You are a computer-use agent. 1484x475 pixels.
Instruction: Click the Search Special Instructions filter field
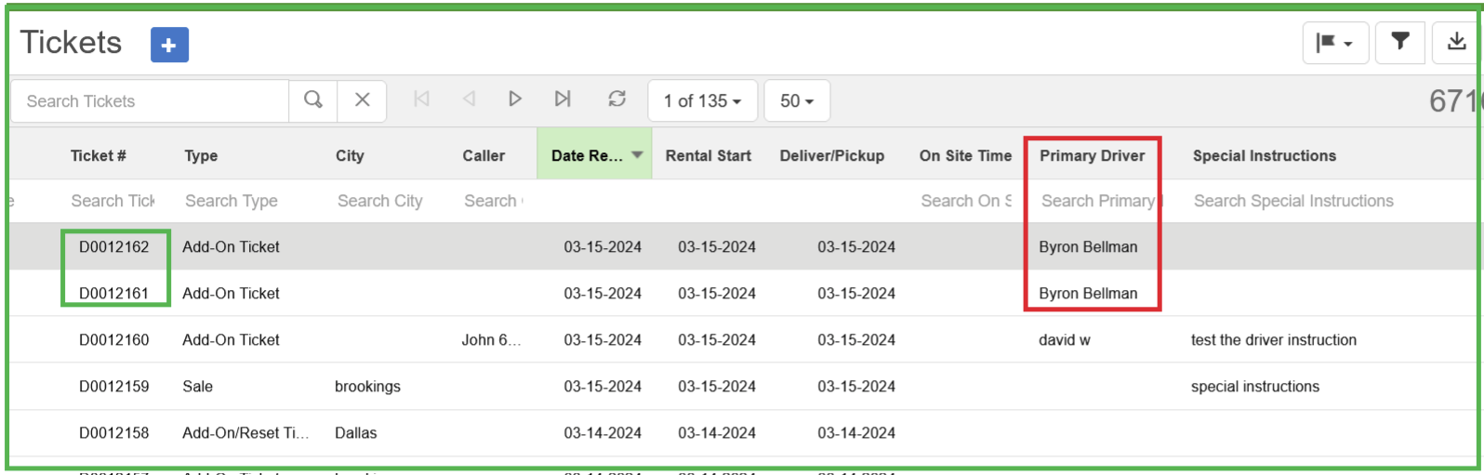click(1292, 201)
